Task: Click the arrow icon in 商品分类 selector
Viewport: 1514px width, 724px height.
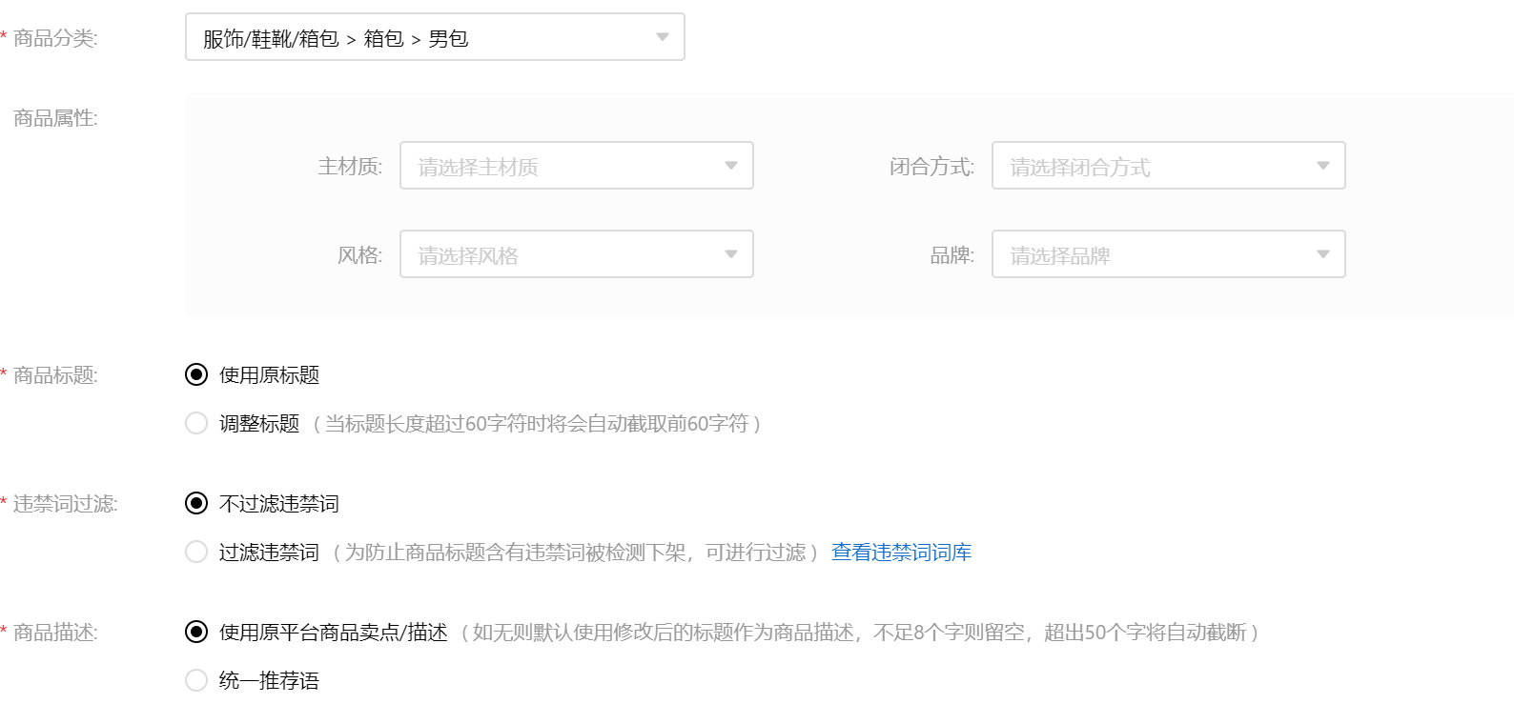Action: 662,37
